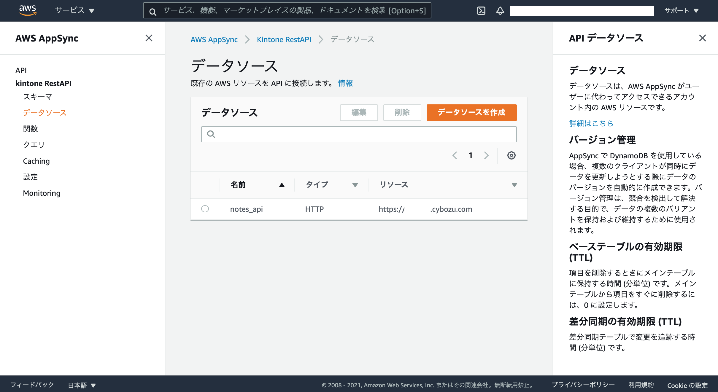Viewport: 718px width, 392px height.
Task: Open the 日本語 language selector
Action: [x=80, y=385]
